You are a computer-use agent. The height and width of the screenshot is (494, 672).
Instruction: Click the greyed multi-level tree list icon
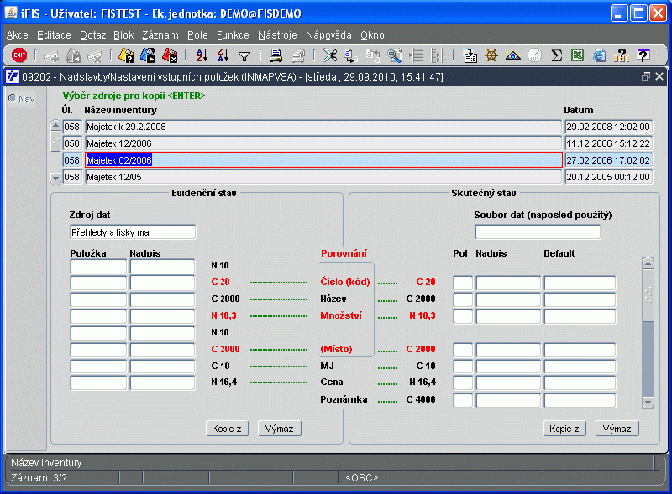click(438, 55)
